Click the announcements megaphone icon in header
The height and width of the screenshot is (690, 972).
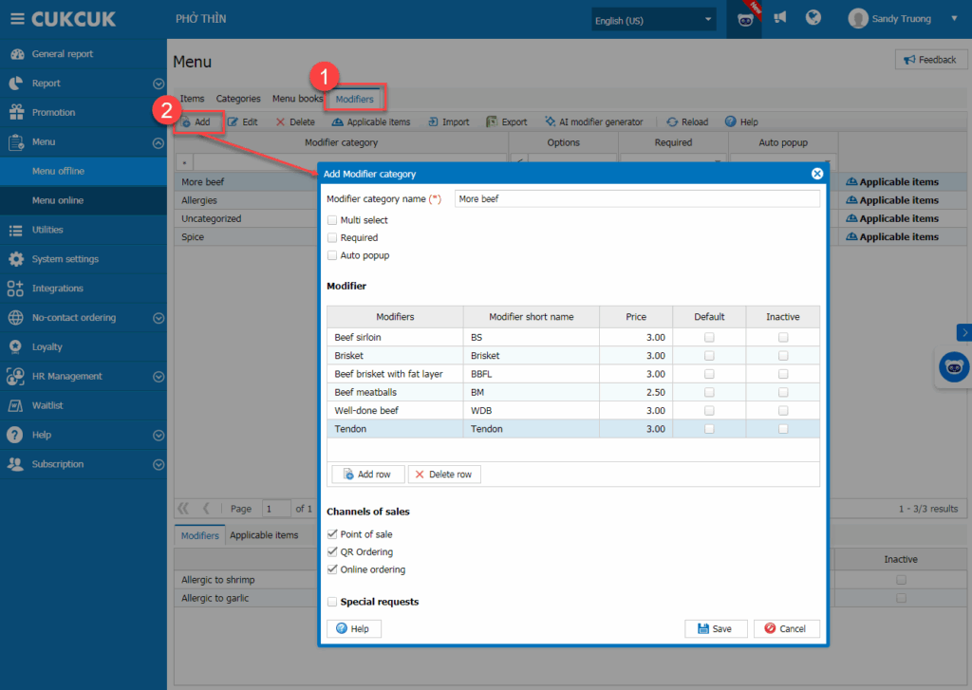pos(780,18)
